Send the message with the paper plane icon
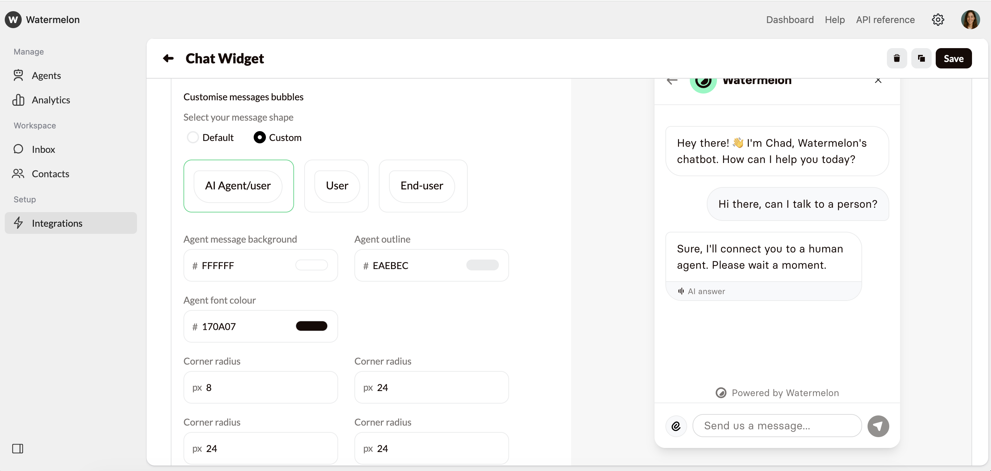The width and height of the screenshot is (991, 471). click(x=878, y=426)
